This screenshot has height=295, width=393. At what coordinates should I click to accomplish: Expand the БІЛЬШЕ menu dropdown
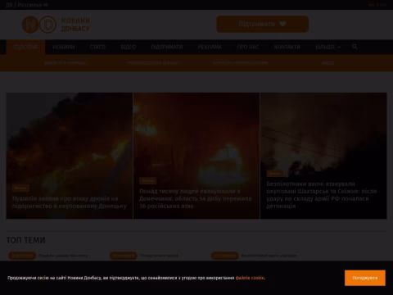tap(327, 47)
